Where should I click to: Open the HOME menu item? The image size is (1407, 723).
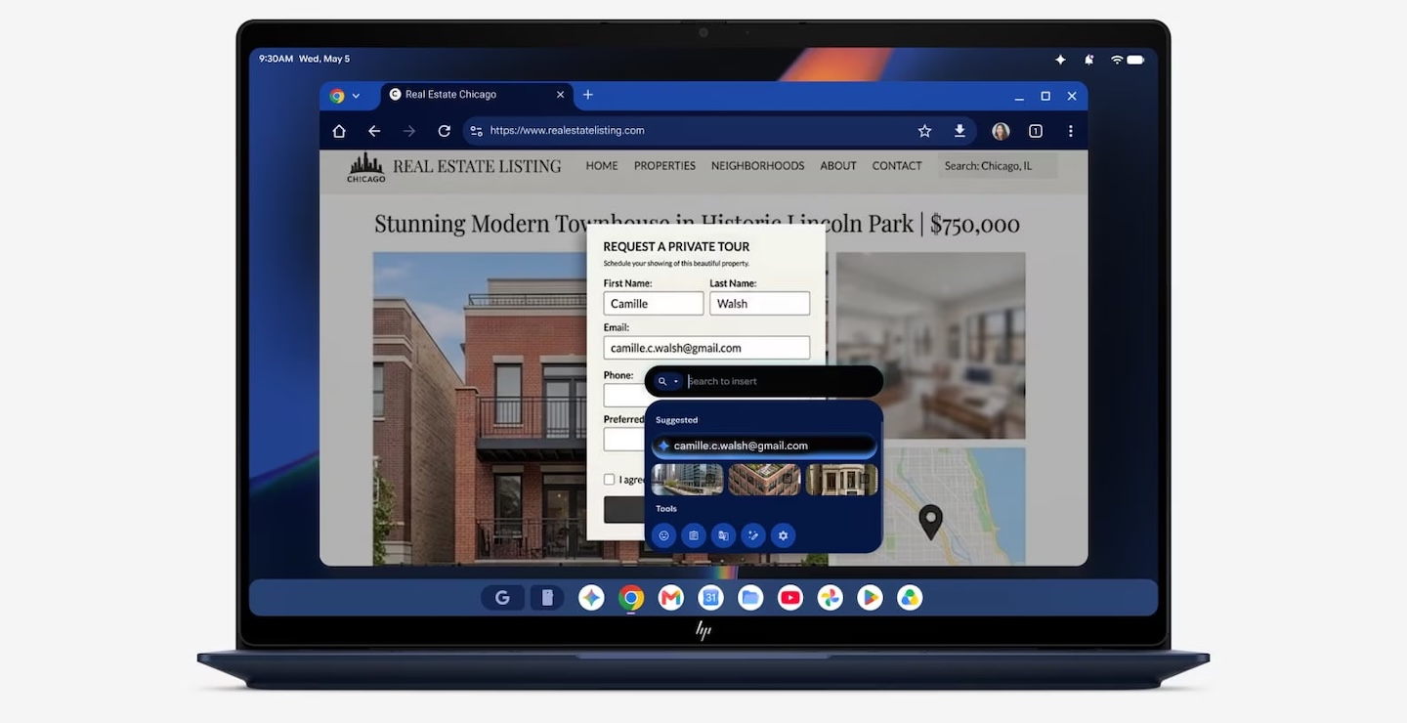(x=602, y=166)
